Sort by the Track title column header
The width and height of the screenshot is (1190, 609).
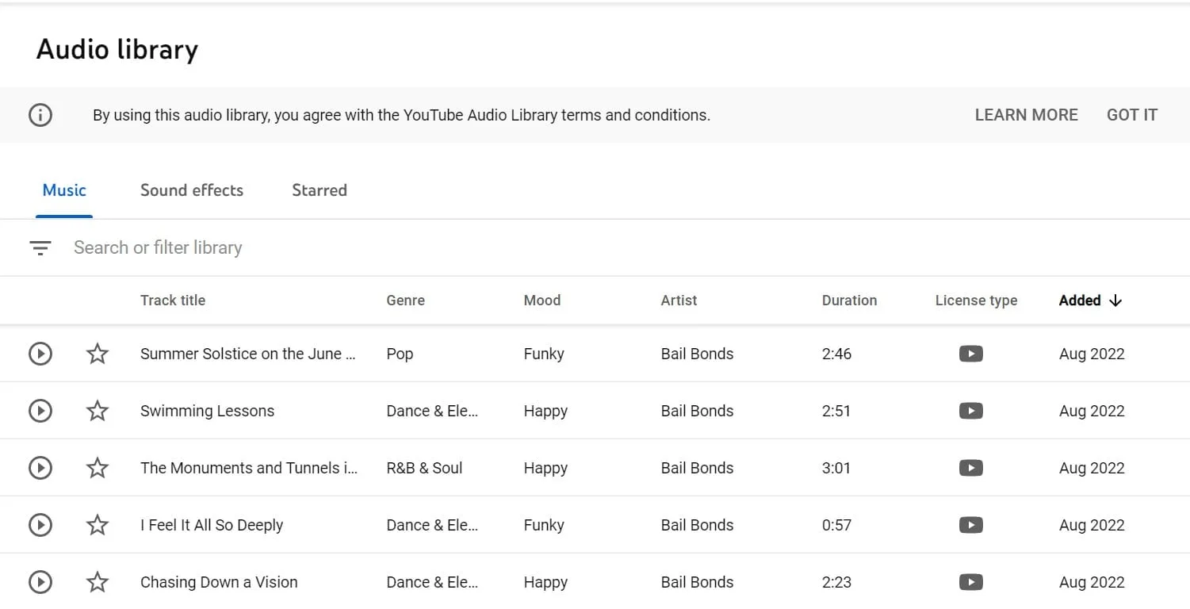173,301
